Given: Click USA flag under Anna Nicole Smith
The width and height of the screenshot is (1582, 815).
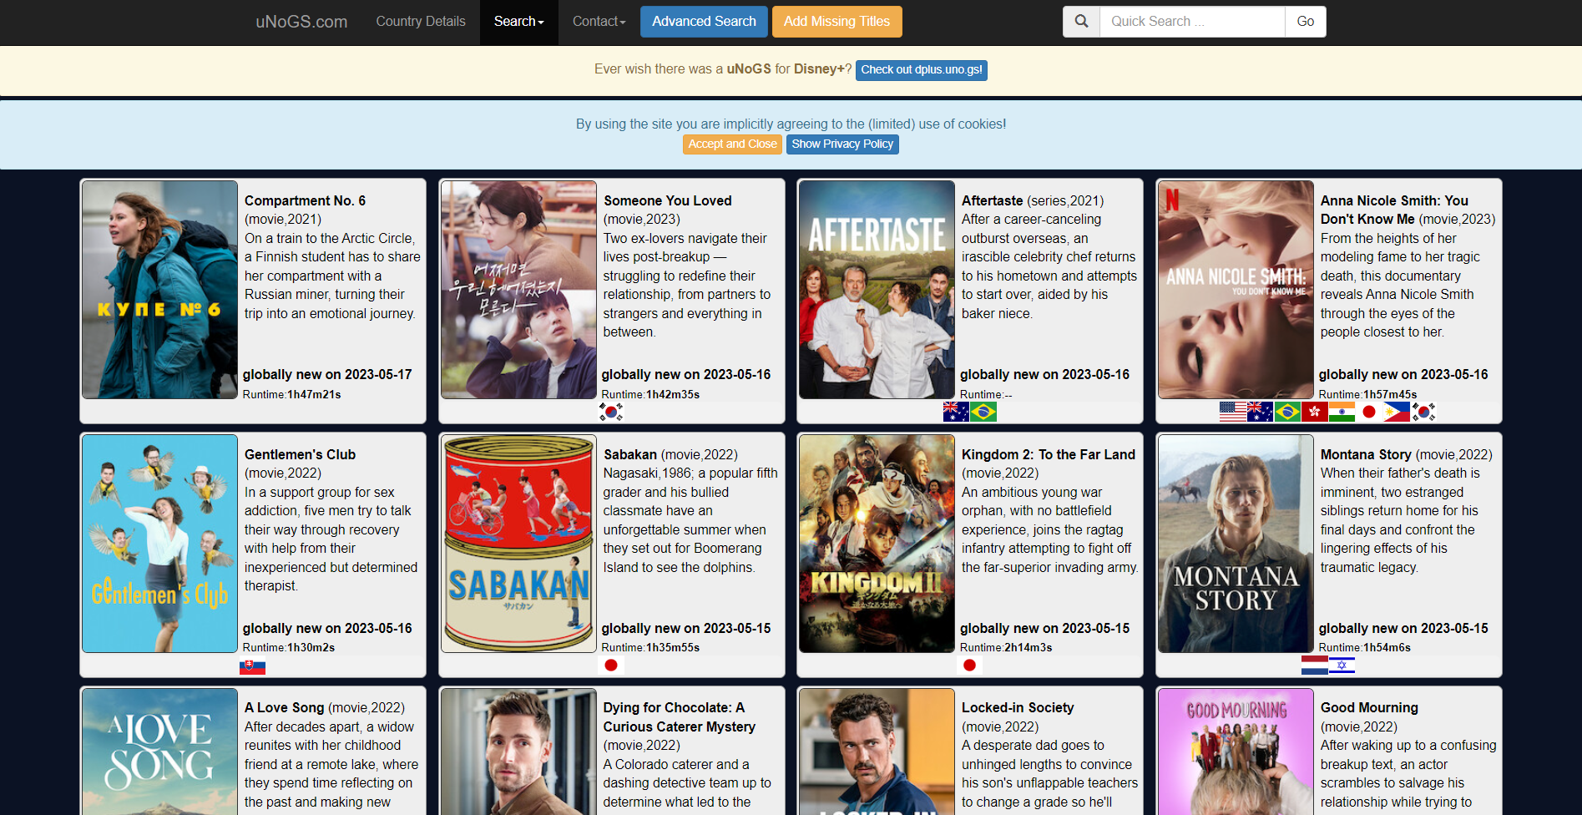Looking at the screenshot, I should point(1232,412).
